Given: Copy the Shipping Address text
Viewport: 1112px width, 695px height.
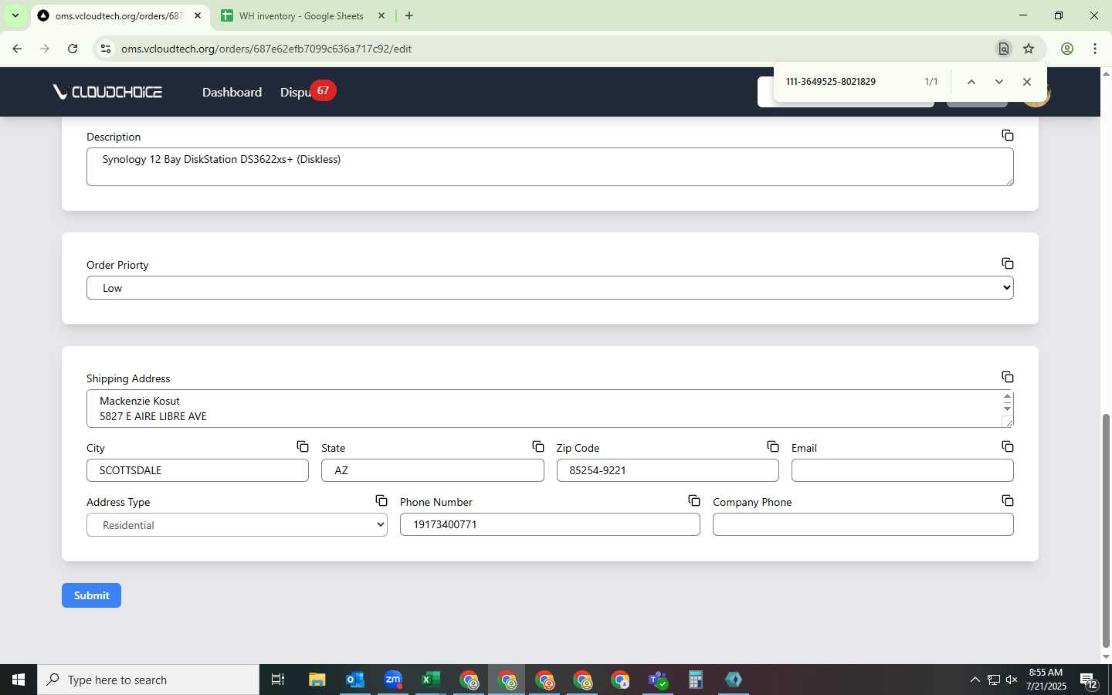Looking at the screenshot, I should point(1007,377).
